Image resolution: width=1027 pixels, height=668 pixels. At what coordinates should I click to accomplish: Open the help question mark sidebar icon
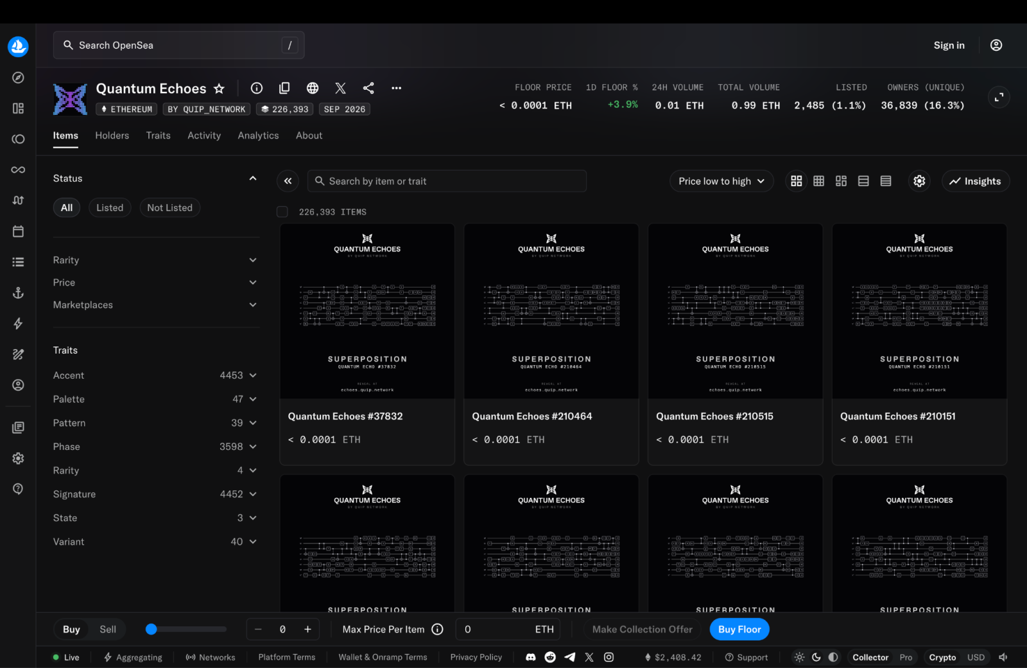(18, 489)
